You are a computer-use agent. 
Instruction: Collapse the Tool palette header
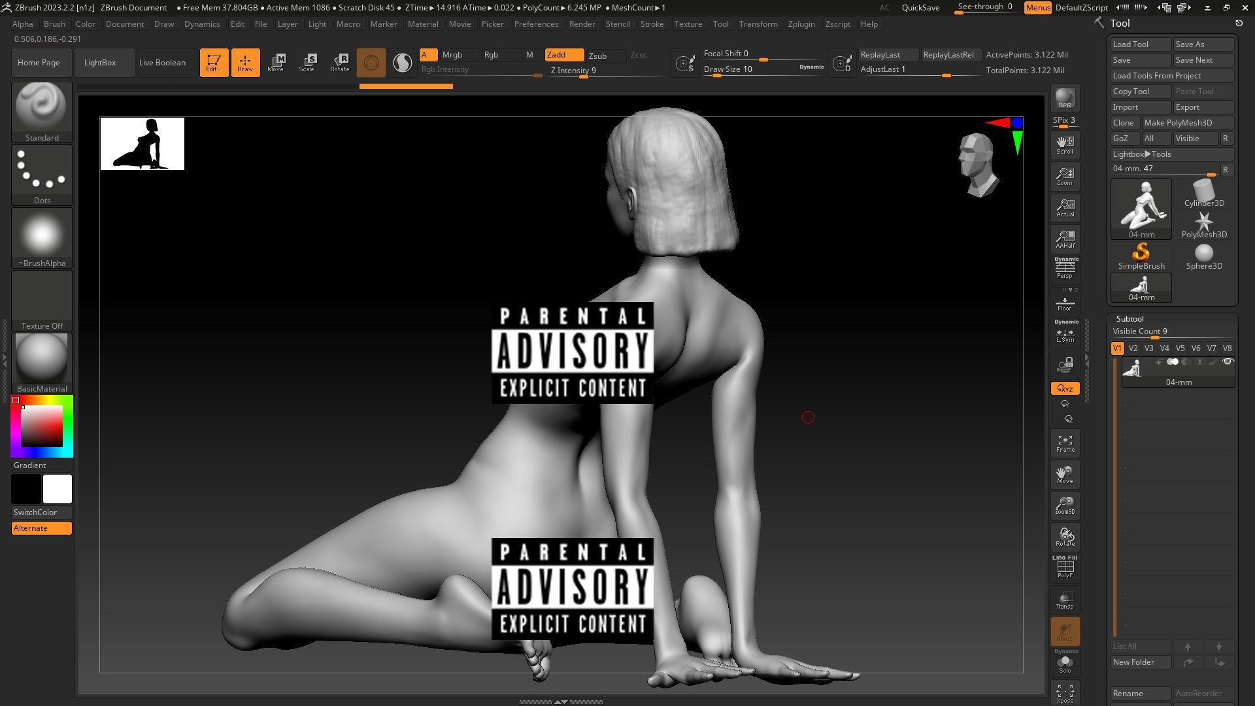pyautogui.click(x=1120, y=23)
